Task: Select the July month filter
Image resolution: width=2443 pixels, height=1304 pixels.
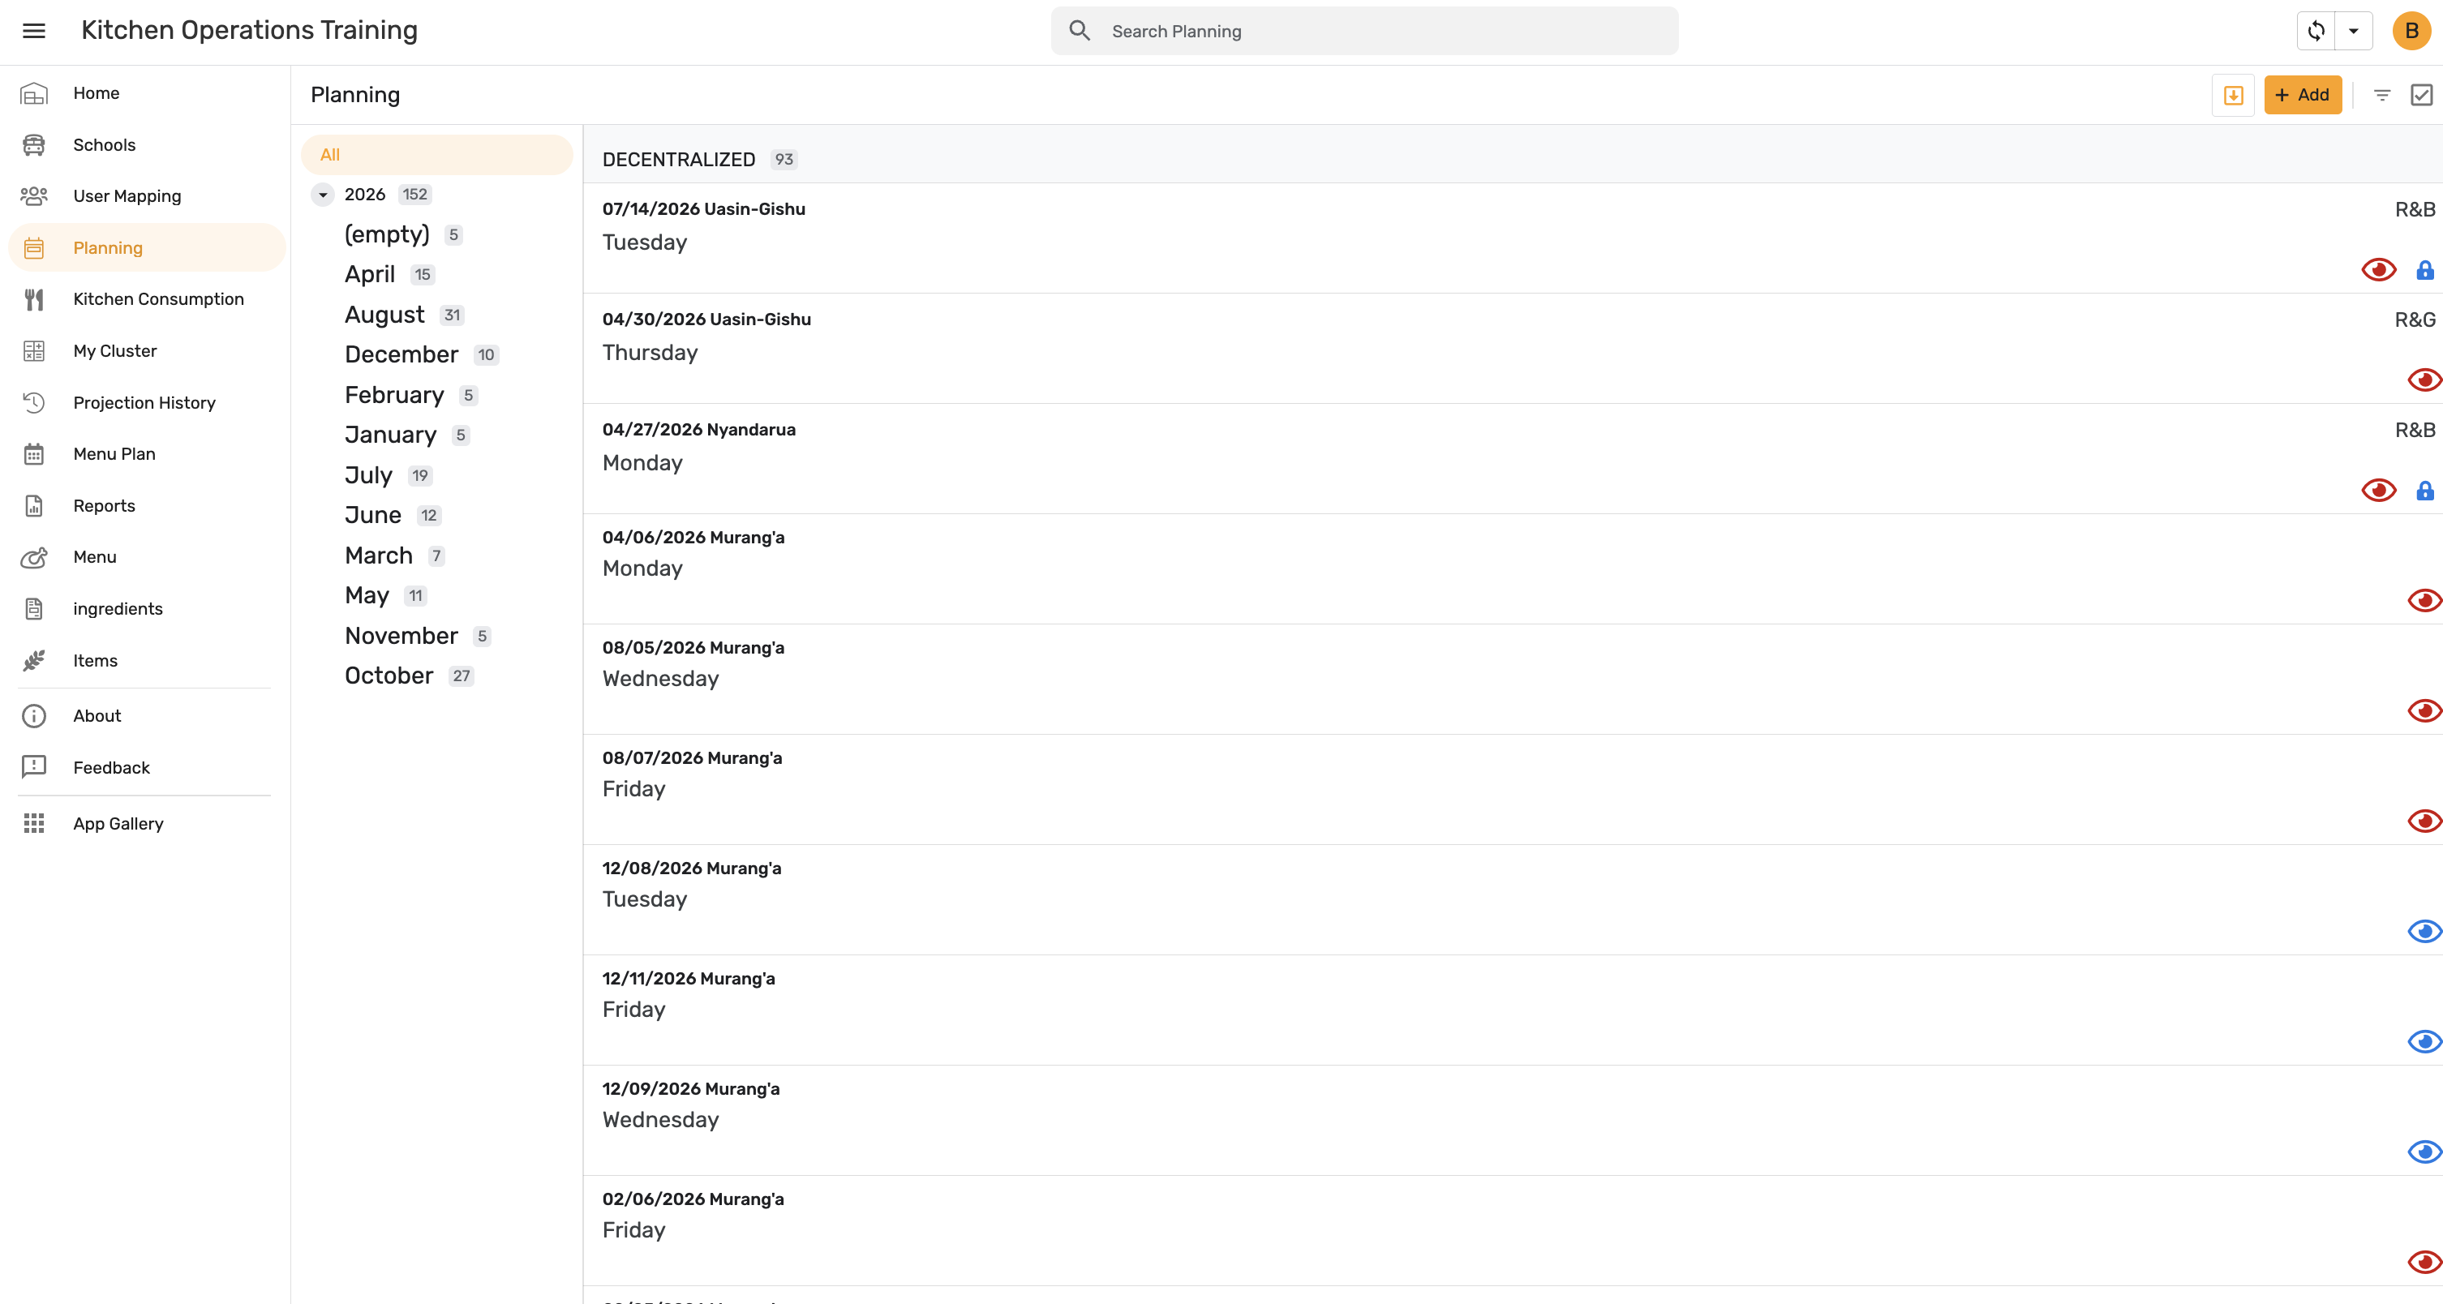Action: (368, 475)
